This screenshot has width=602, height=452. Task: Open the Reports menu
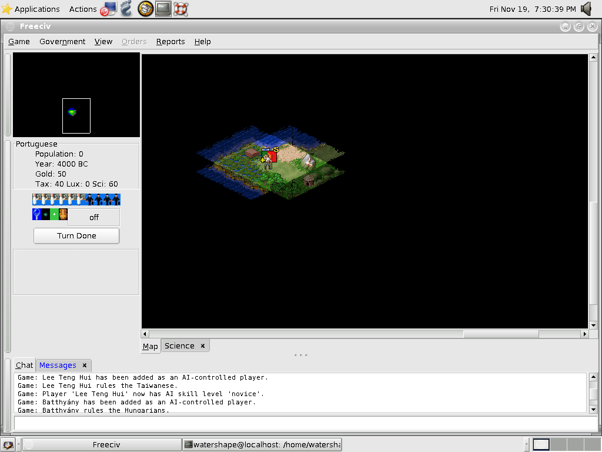(x=170, y=42)
